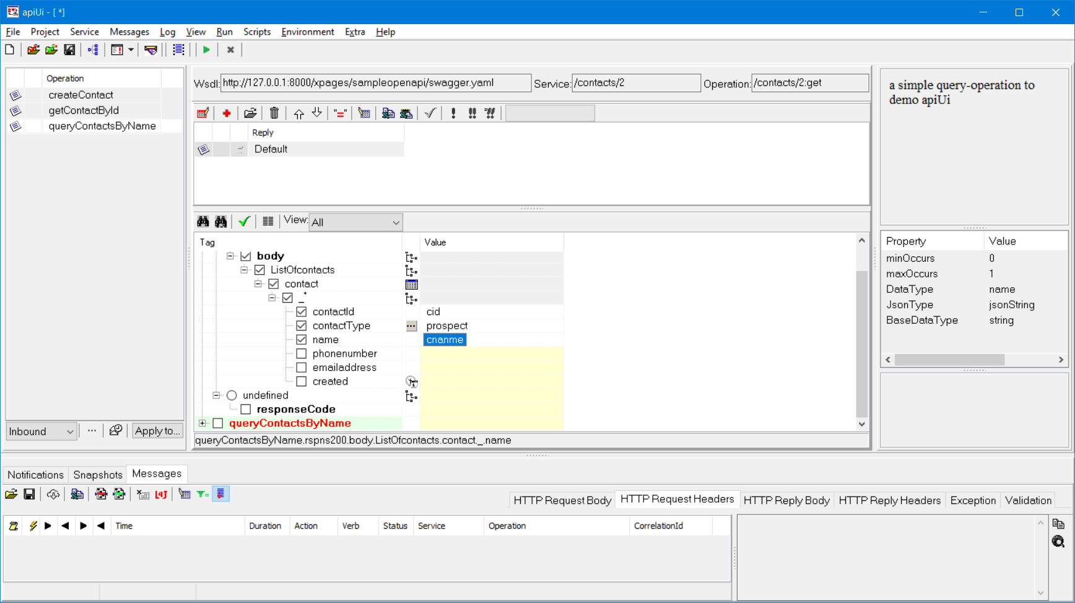Click the green funnel filter icon
This screenshot has height=603, width=1075.
202,494
